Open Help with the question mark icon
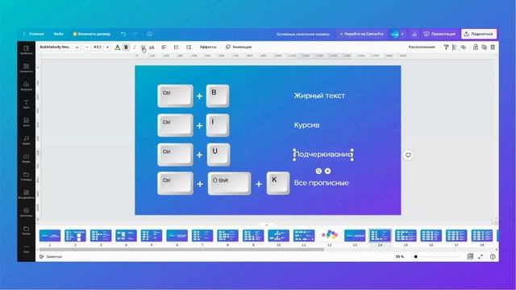Image resolution: width=516 pixels, height=290 pixels. tap(493, 257)
